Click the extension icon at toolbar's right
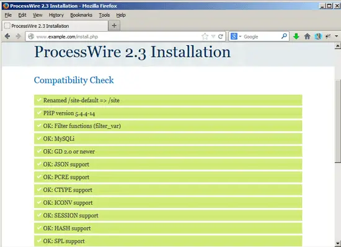Image resolution: width=341 pixels, height=247 pixels. coord(328,37)
